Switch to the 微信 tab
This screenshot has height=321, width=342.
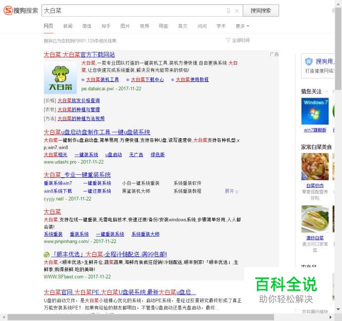point(87,26)
